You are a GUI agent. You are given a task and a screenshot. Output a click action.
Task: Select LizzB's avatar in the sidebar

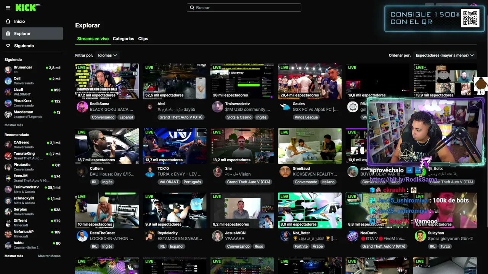8,92
